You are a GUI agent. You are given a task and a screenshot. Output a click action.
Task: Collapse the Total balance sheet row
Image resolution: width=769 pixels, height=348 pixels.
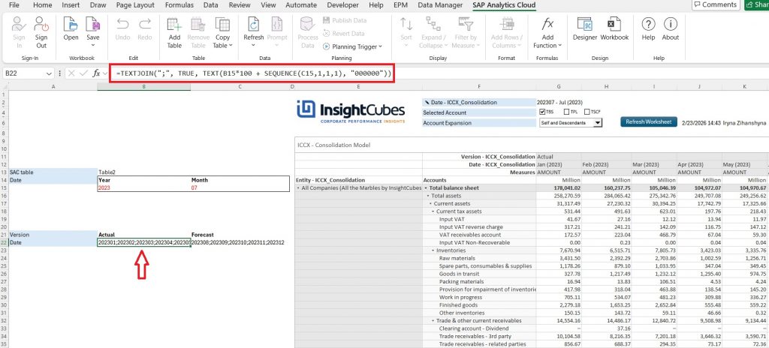pos(426,187)
